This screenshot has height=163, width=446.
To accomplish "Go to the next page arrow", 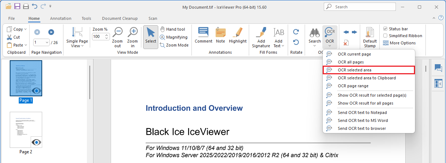I will click(x=51, y=32).
